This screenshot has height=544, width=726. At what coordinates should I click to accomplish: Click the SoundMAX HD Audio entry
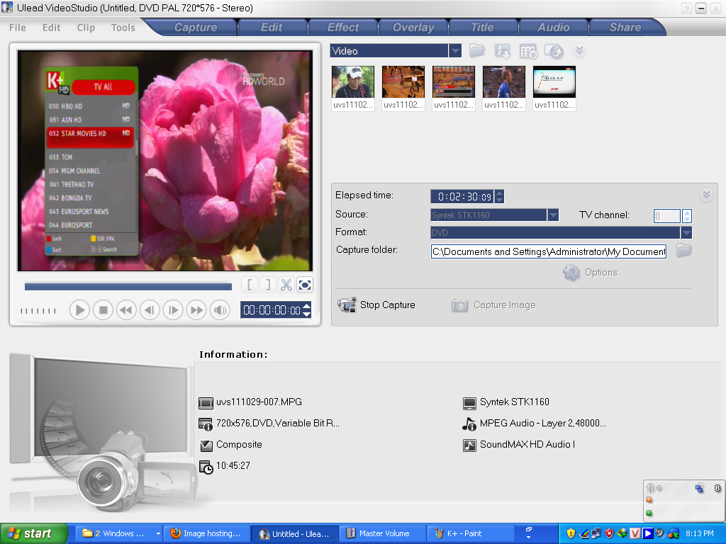(x=527, y=445)
